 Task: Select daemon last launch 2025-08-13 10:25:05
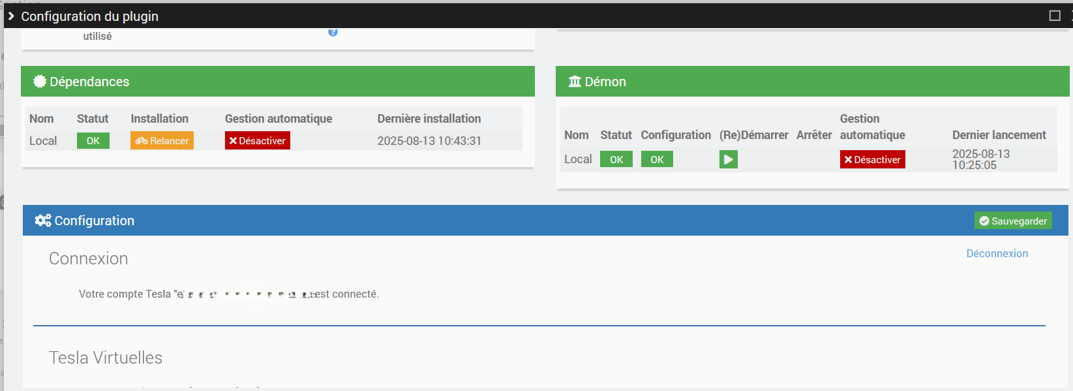point(981,159)
